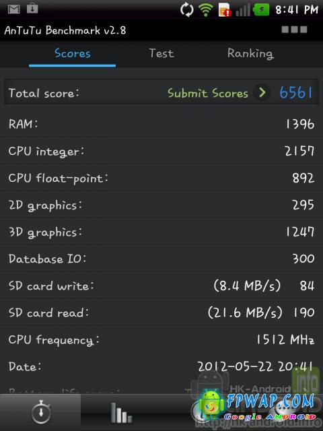Viewport: 323px width, 431px height.
Task: Switch to the Ranking tab
Action: (x=250, y=54)
